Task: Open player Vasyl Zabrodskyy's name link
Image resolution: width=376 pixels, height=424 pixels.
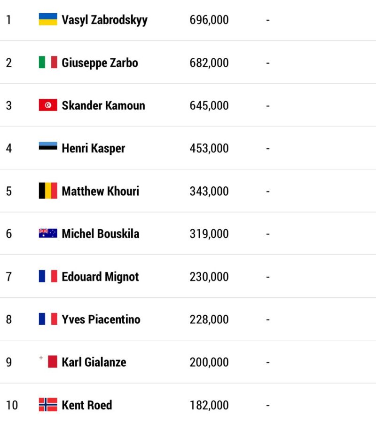Action: point(104,20)
